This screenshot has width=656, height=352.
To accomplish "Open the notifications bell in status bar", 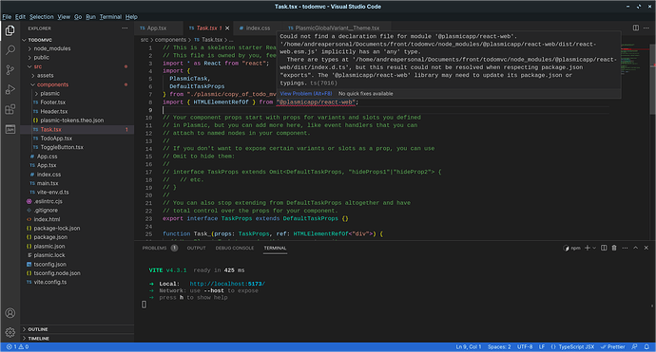I will point(646,347).
